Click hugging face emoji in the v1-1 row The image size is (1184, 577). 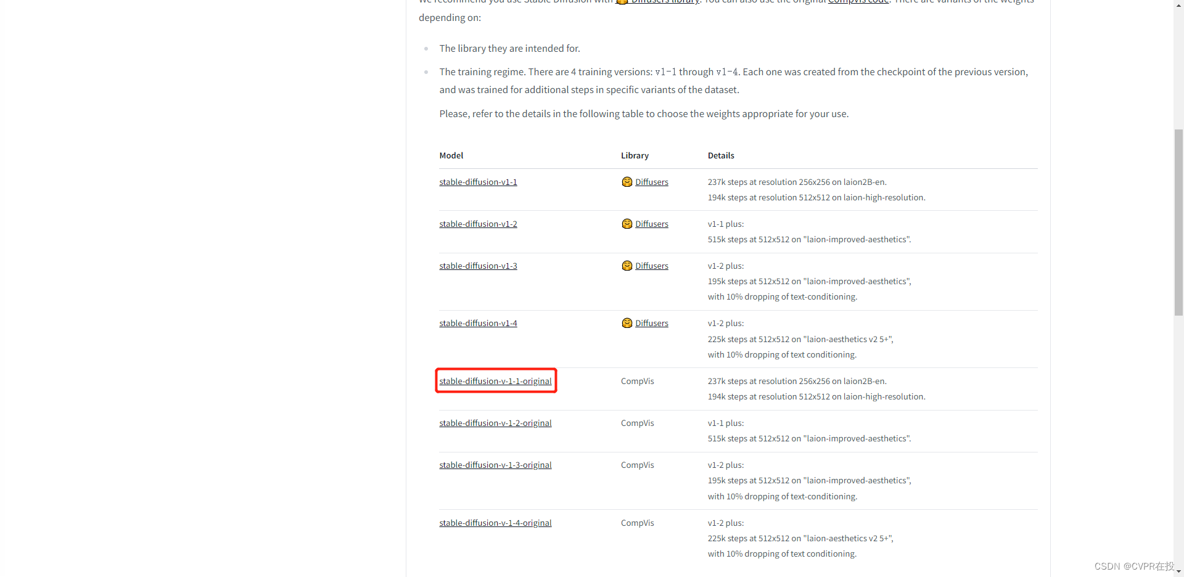(x=627, y=182)
